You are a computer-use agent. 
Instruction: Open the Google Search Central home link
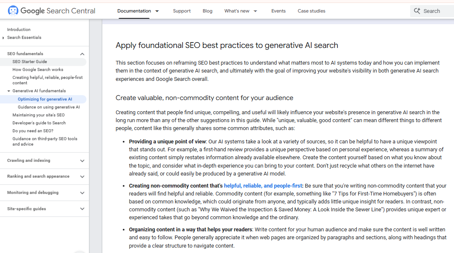click(51, 11)
